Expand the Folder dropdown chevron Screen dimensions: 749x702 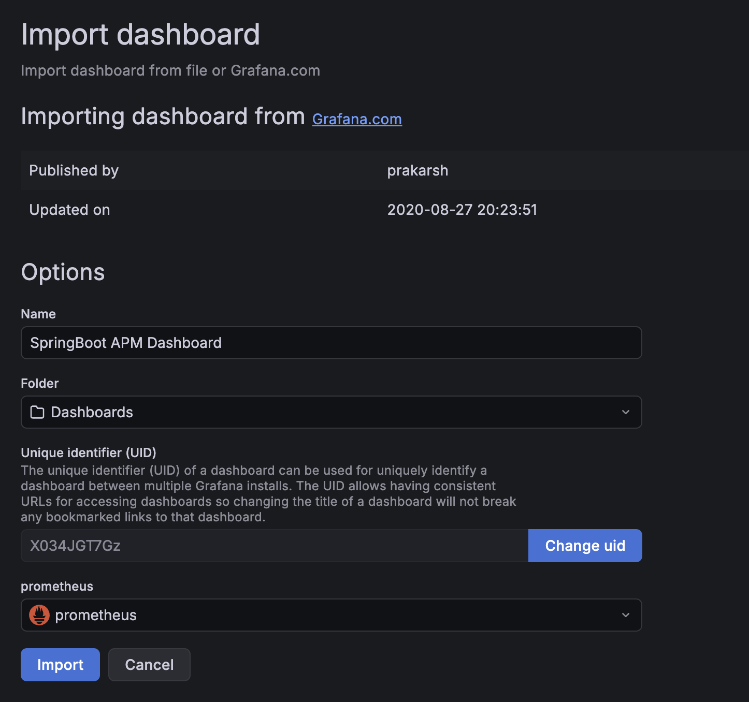tap(626, 412)
